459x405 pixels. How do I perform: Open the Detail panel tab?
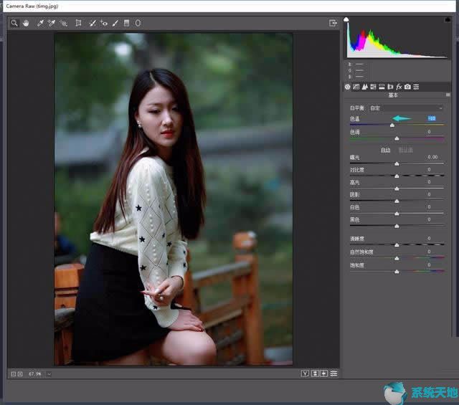click(x=365, y=87)
